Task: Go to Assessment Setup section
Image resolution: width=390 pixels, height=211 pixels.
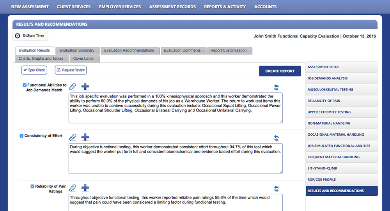Action: coord(342,67)
